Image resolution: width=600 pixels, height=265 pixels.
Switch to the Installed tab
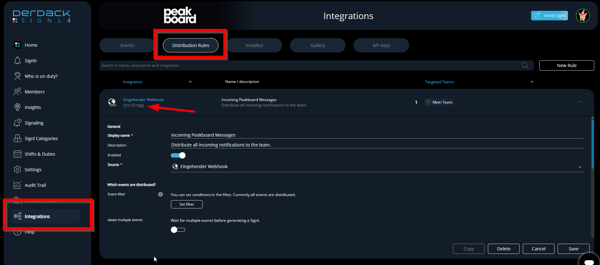tap(254, 45)
